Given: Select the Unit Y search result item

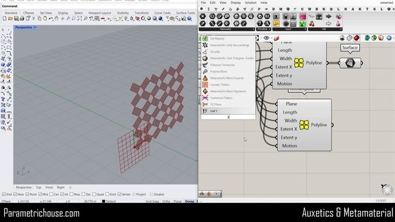Looking at the screenshot, I should pyautogui.click(x=228, y=111).
